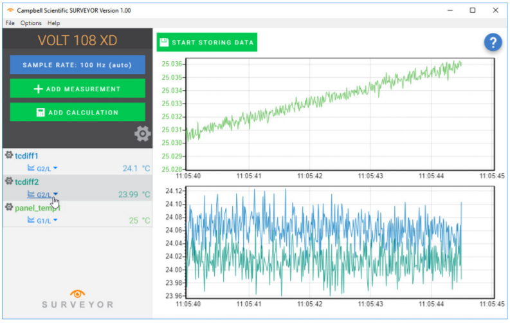Expand the G2/L dropdown for tcdiff2
The width and height of the screenshot is (510, 323).
point(55,194)
